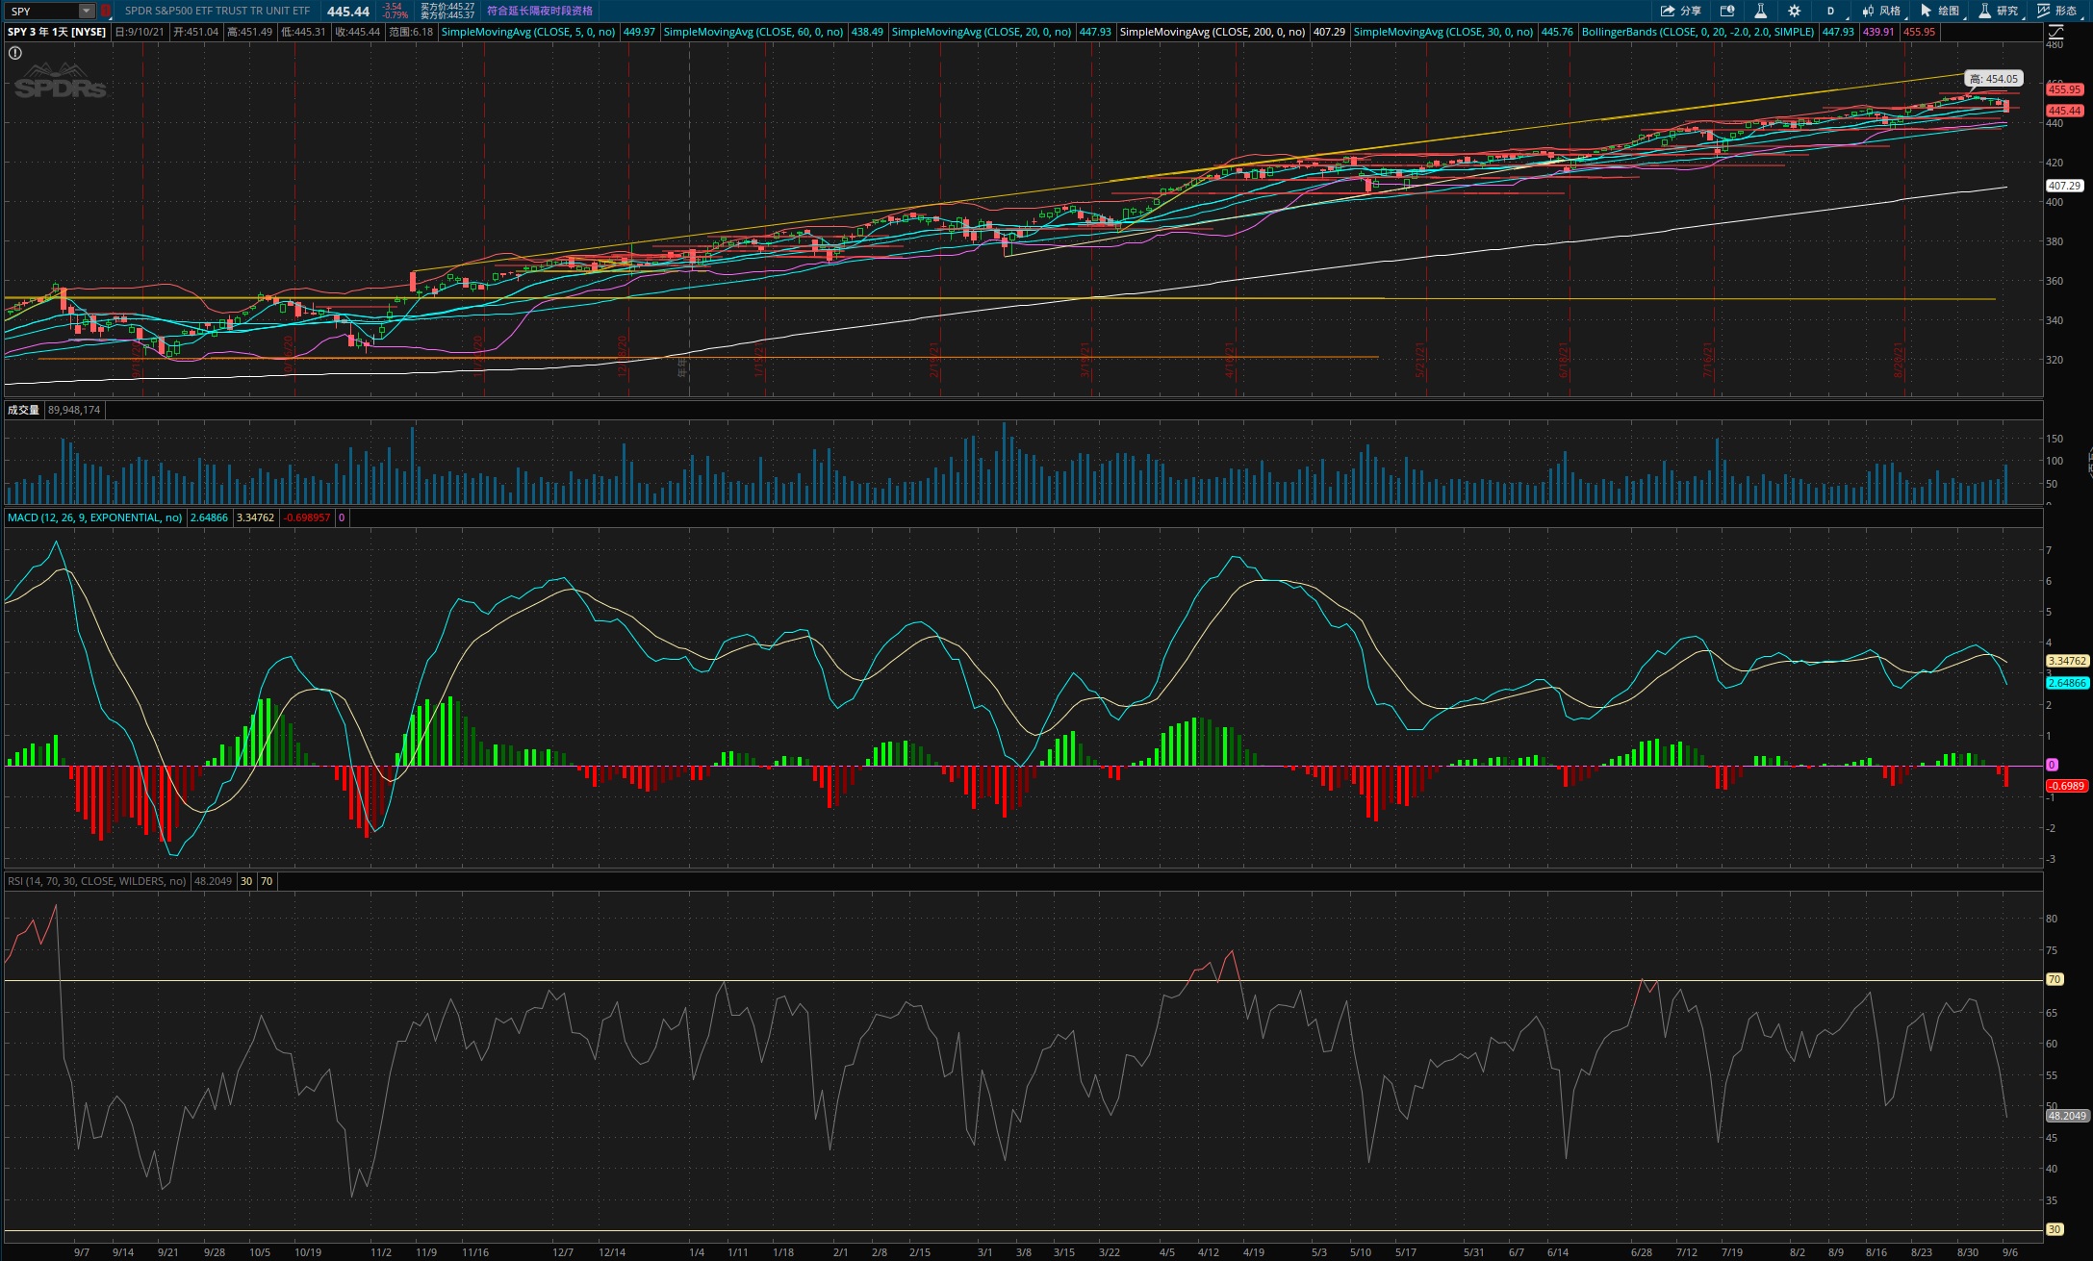
Task: Select SimpleMovingAvg (CLOSE, 60, 0, no) label
Action: (753, 32)
